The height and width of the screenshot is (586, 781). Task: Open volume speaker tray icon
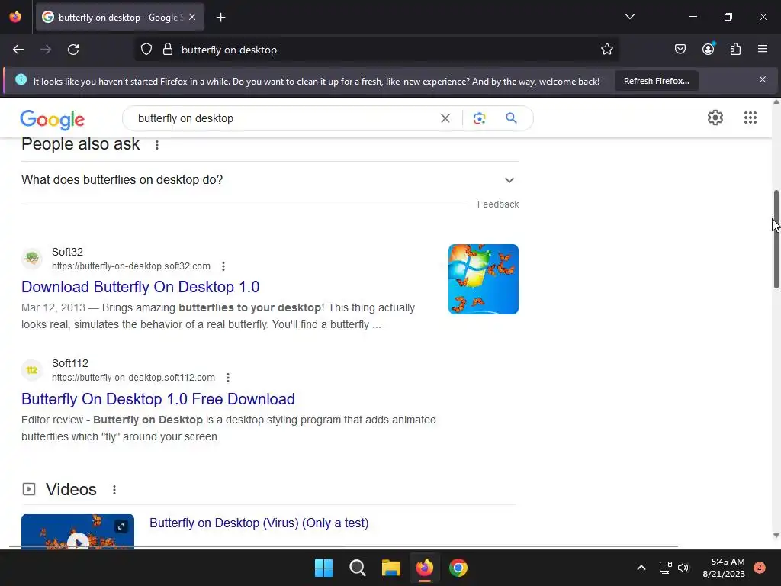pos(683,568)
